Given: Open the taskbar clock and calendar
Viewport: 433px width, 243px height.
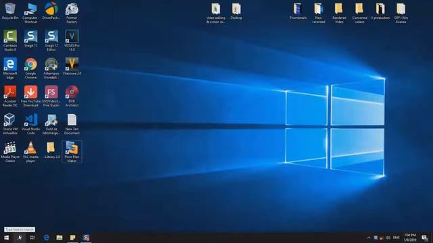Looking at the screenshot, I should 410,238.
